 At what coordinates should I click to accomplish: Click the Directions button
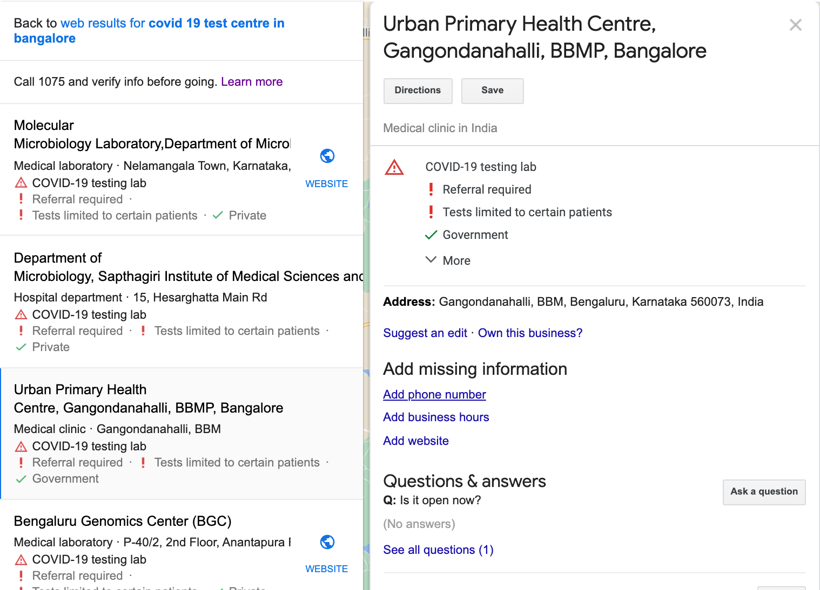[x=418, y=91]
